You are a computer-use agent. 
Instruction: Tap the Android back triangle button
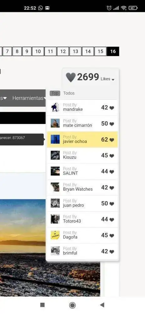click(x=102, y=305)
